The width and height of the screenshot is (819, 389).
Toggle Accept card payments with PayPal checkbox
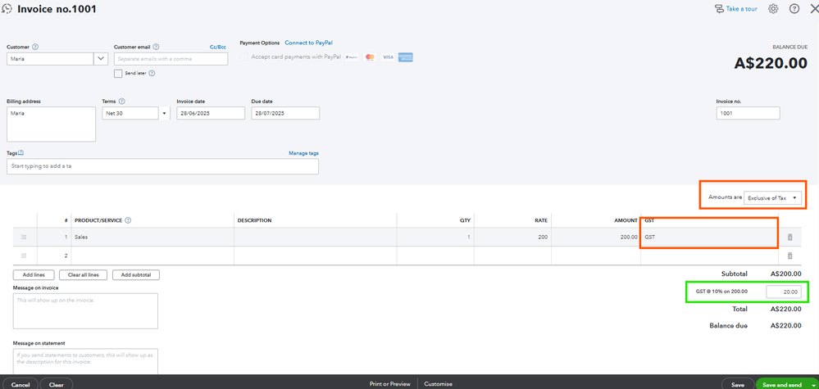click(244, 57)
